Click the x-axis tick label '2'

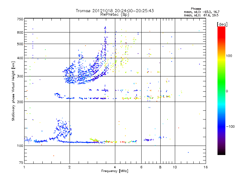click(x=70, y=167)
